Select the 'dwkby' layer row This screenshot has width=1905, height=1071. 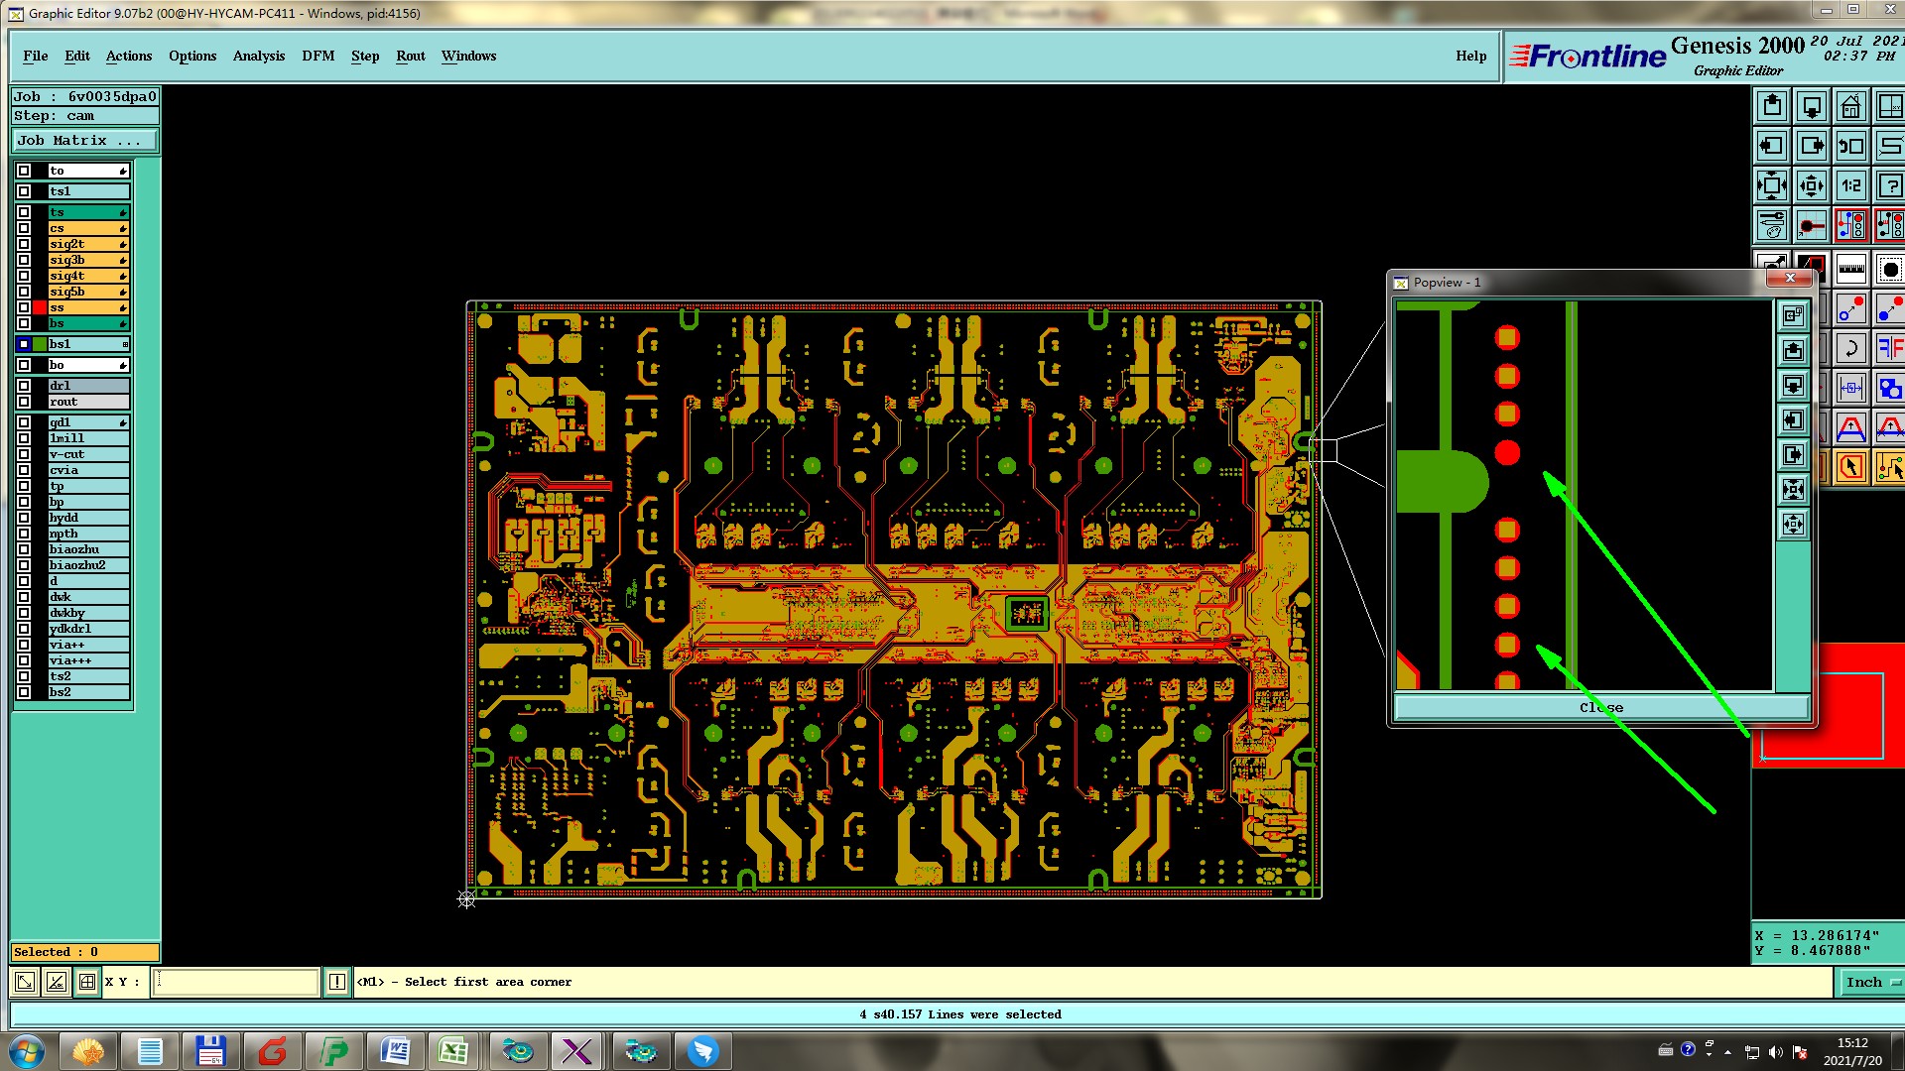88,613
